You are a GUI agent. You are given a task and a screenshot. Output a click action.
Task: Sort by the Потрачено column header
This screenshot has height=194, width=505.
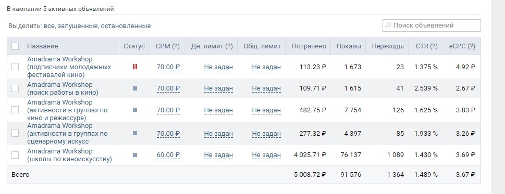coord(309,46)
